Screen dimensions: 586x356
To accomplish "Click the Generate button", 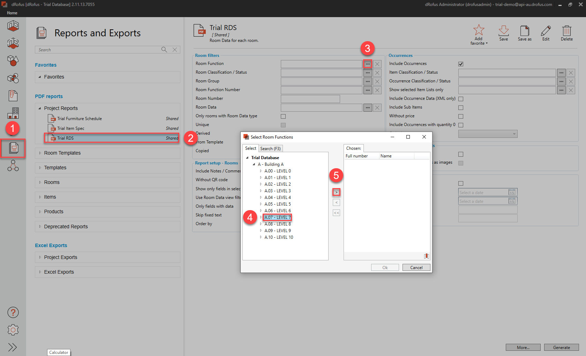I will pyautogui.click(x=561, y=347).
